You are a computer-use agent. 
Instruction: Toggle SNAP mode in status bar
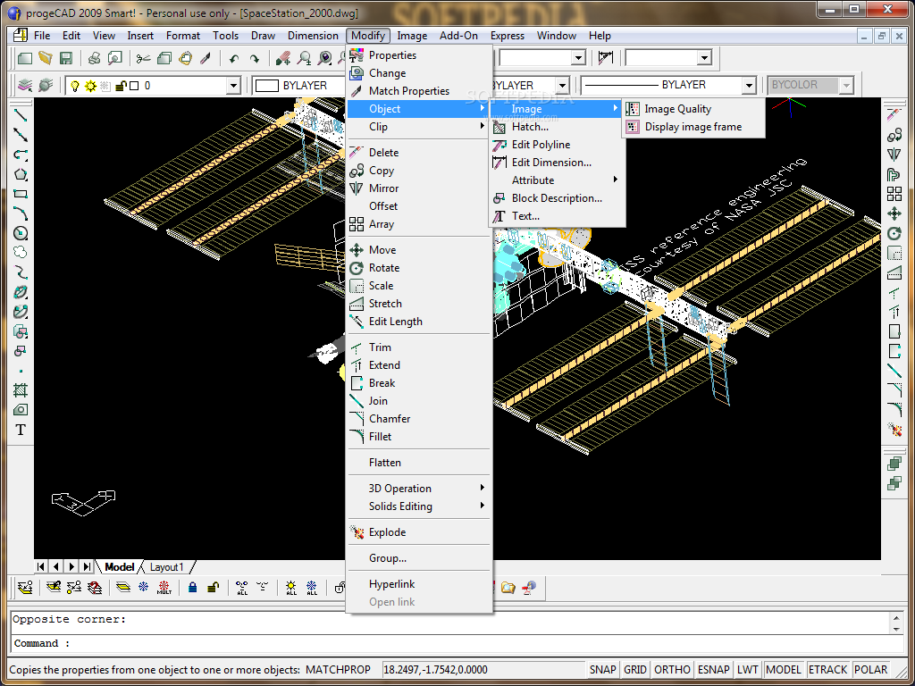tap(602, 670)
